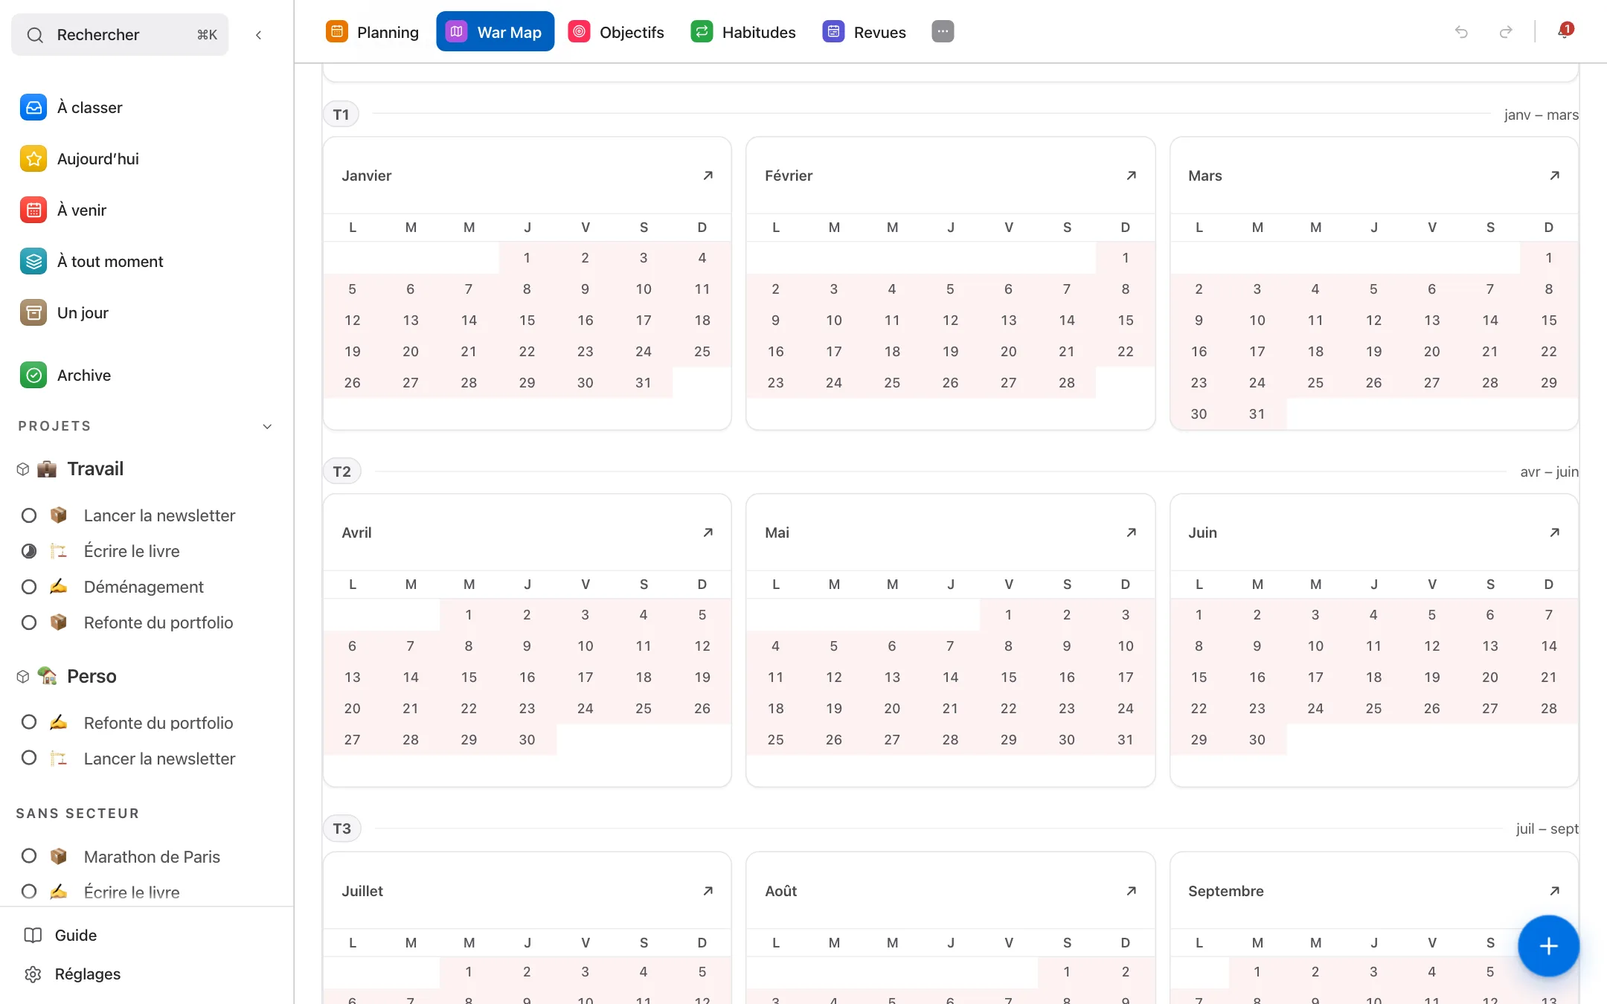
Task: Select May 31 in the calendar
Action: pyautogui.click(x=1125, y=740)
